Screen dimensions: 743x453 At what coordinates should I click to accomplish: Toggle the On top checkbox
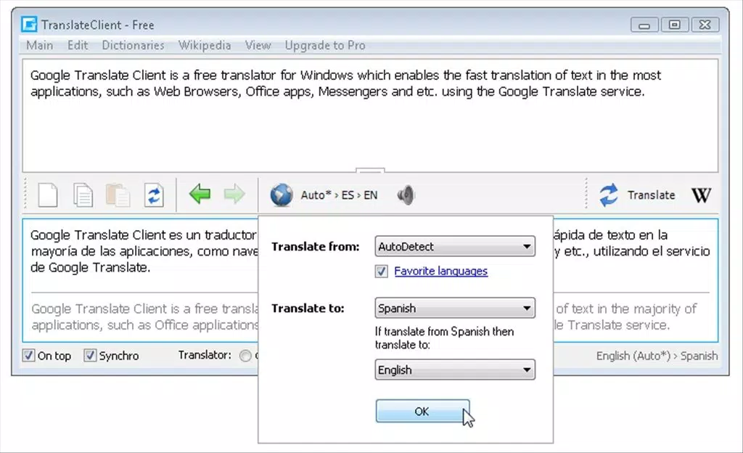(28, 356)
